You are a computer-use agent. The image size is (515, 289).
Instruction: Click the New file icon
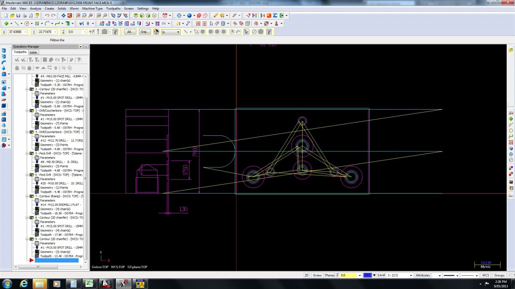pyautogui.click(x=6, y=15)
